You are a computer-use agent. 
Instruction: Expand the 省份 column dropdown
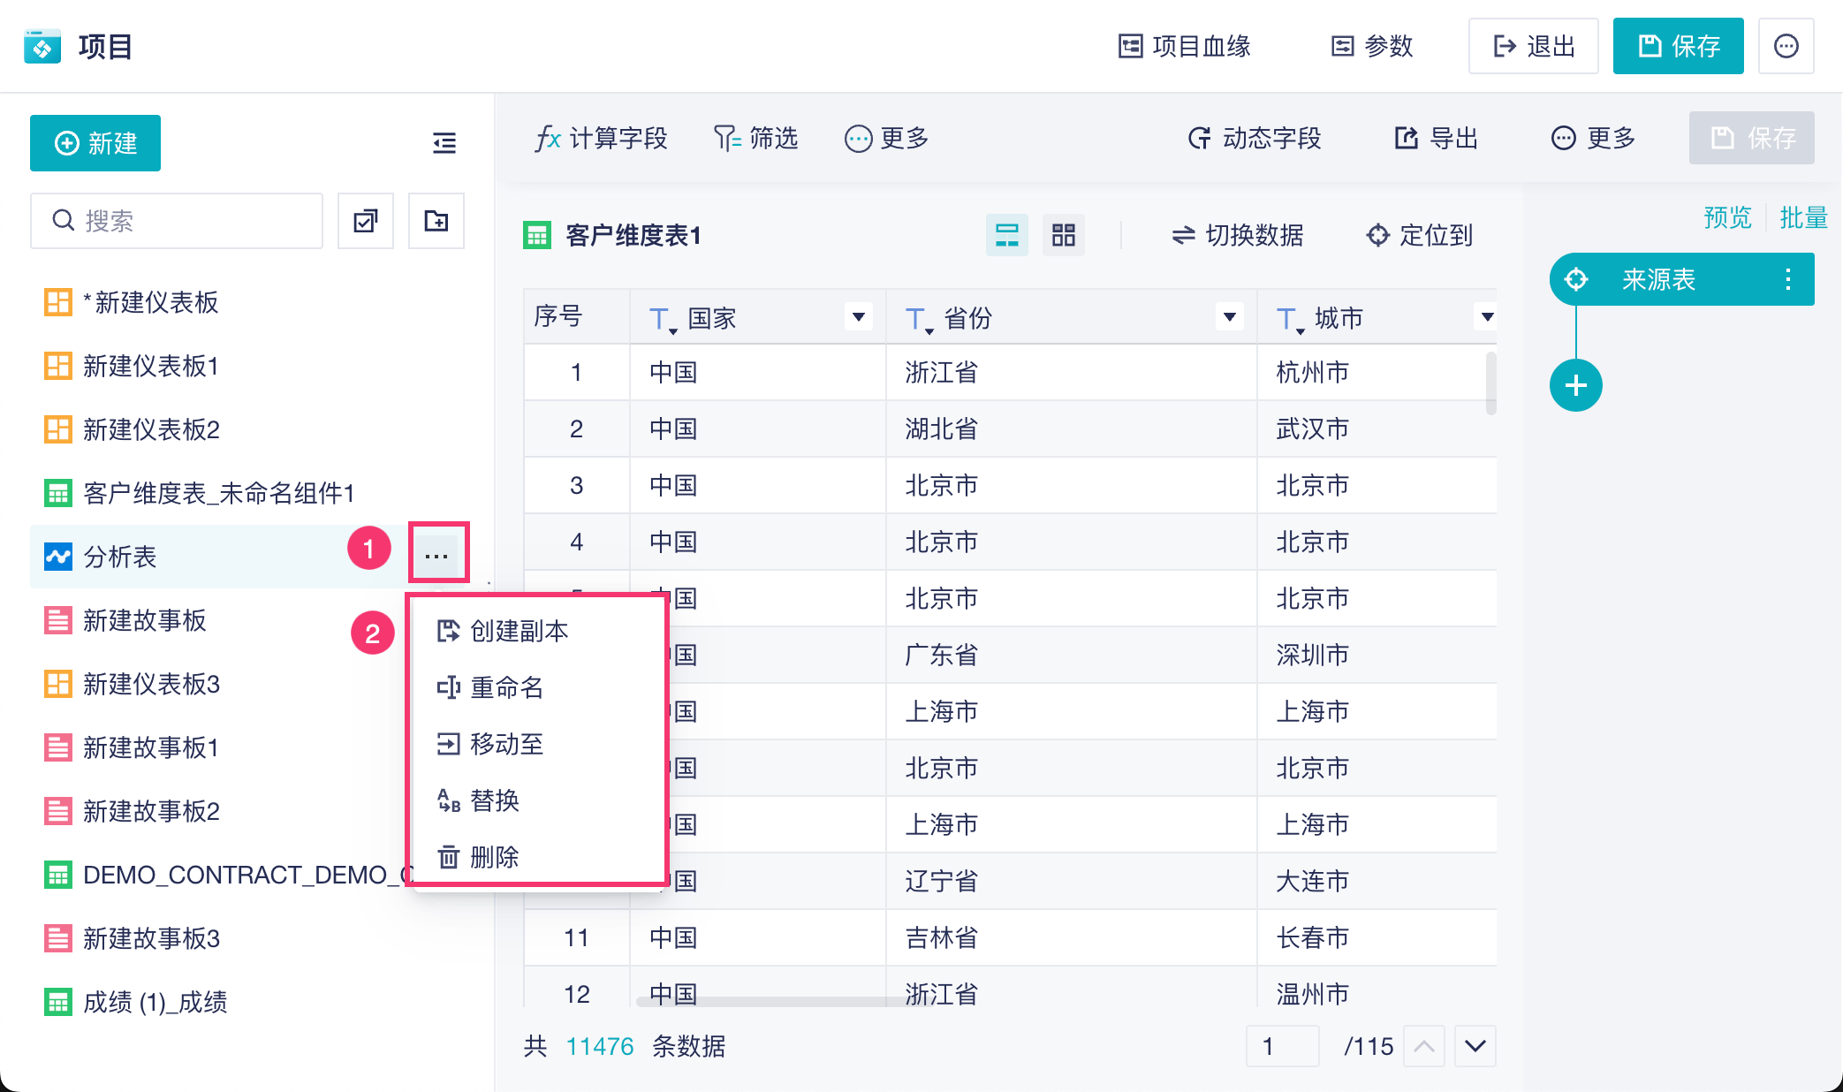click(x=1229, y=317)
